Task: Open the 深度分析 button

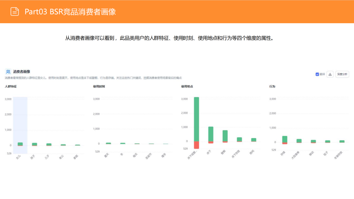Action: point(342,74)
